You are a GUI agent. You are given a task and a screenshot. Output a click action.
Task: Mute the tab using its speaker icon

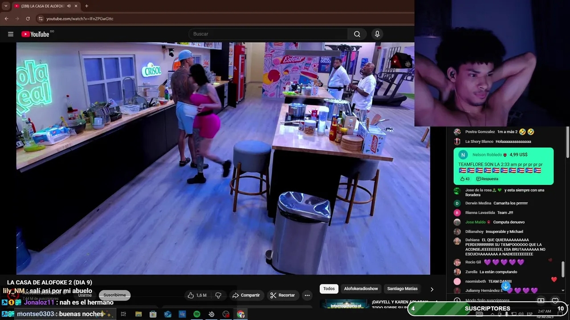tap(69, 6)
